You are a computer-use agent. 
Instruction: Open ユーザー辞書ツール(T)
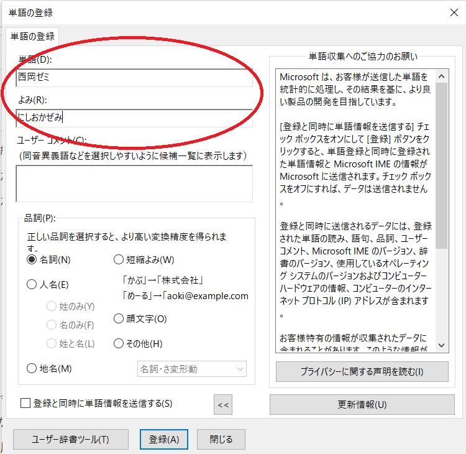point(71,439)
